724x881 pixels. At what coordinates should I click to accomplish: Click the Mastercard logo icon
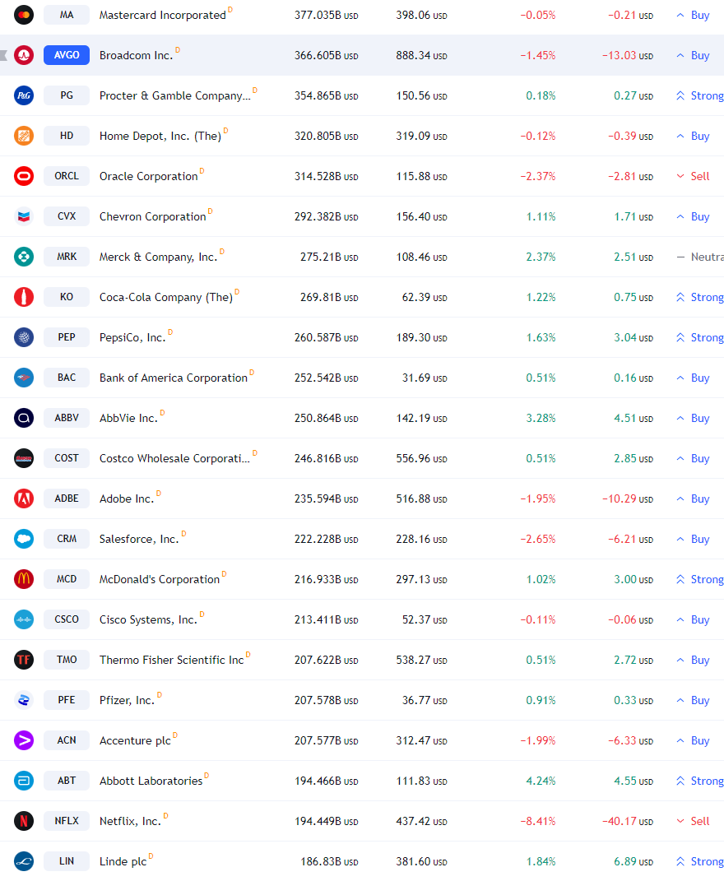[x=24, y=15]
